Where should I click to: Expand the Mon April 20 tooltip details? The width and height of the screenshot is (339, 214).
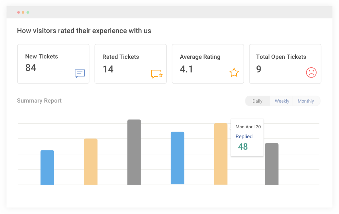(248, 126)
